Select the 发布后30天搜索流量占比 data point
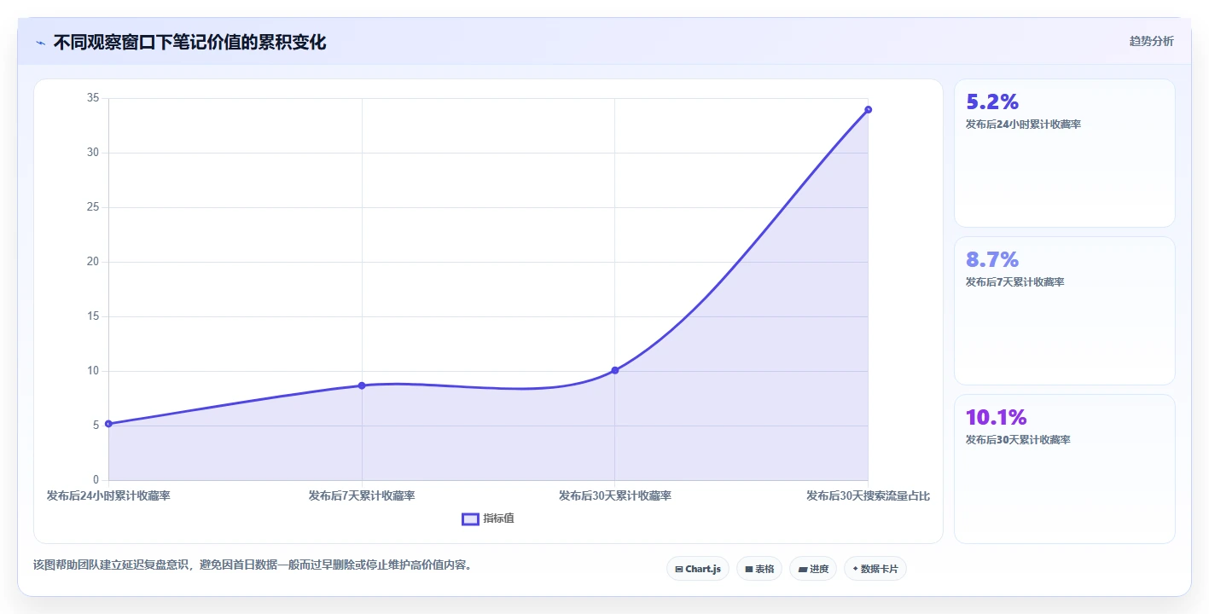1209x614 pixels. pos(868,109)
